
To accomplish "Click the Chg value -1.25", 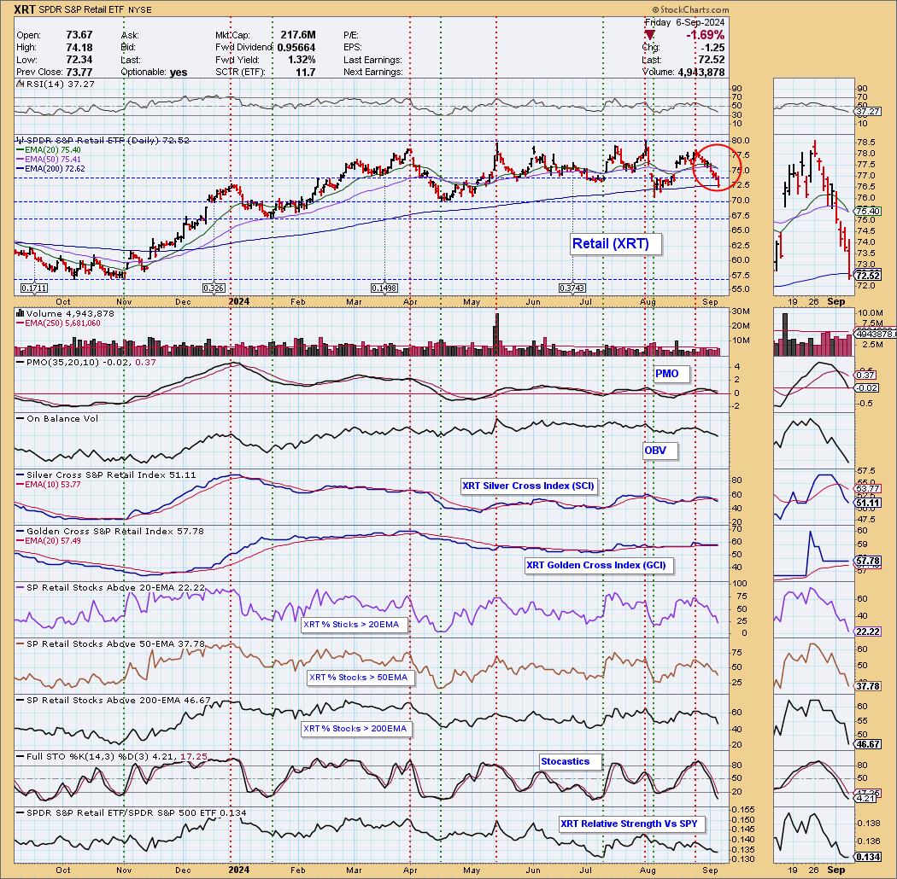I will click(x=712, y=48).
